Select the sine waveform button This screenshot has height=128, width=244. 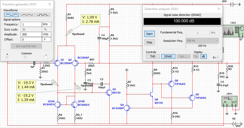tap(11, 15)
